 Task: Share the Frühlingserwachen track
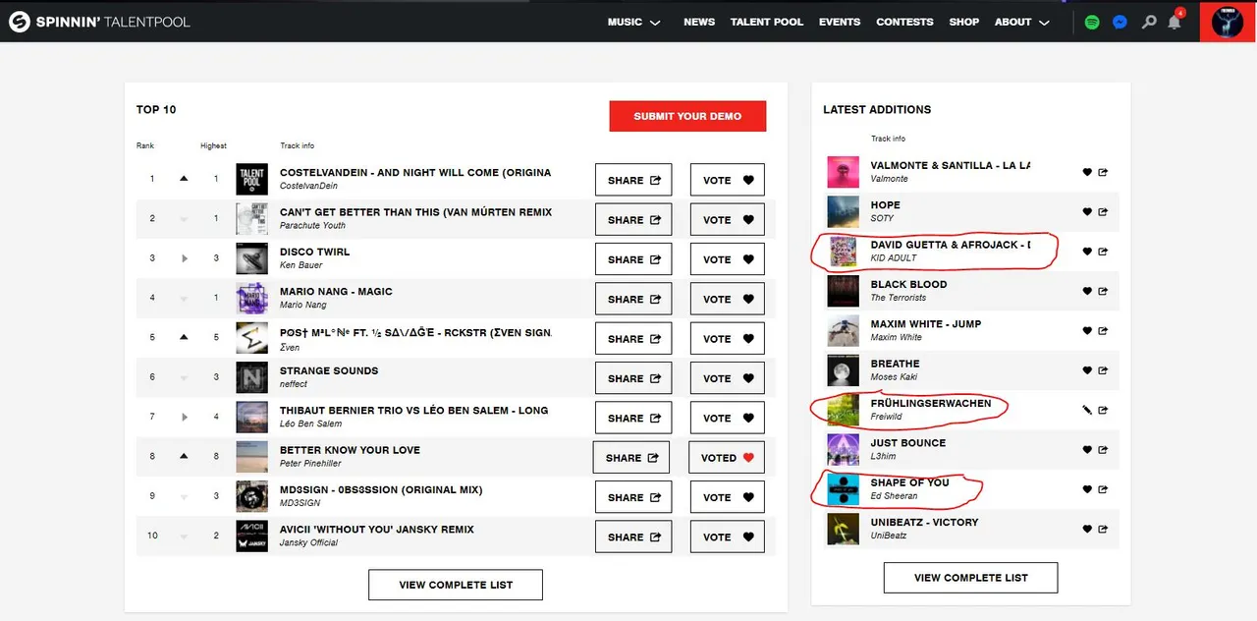point(1103,410)
